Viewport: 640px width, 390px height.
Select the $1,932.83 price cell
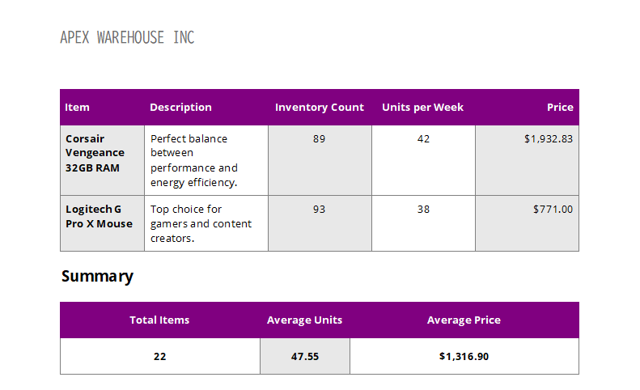tap(548, 139)
